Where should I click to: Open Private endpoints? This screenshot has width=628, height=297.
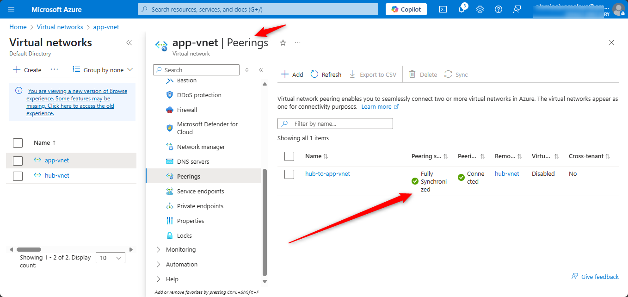click(200, 206)
